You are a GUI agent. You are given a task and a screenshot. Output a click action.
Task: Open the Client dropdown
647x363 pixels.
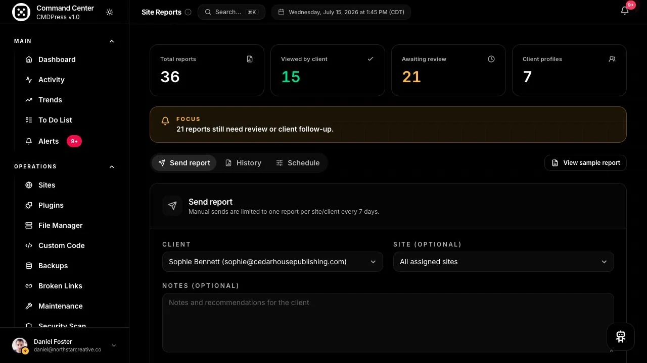tap(272, 262)
